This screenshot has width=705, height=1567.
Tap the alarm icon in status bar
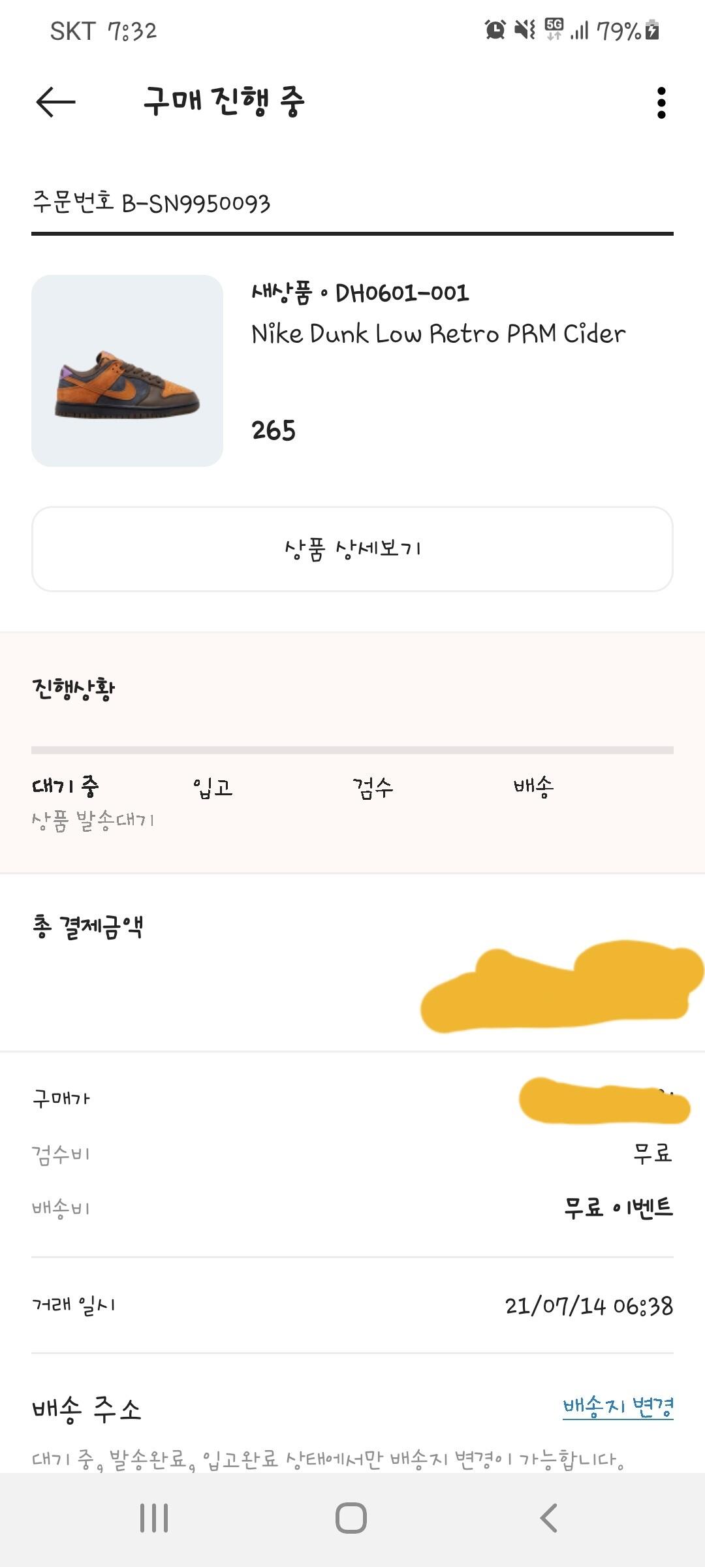click(495, 30)
